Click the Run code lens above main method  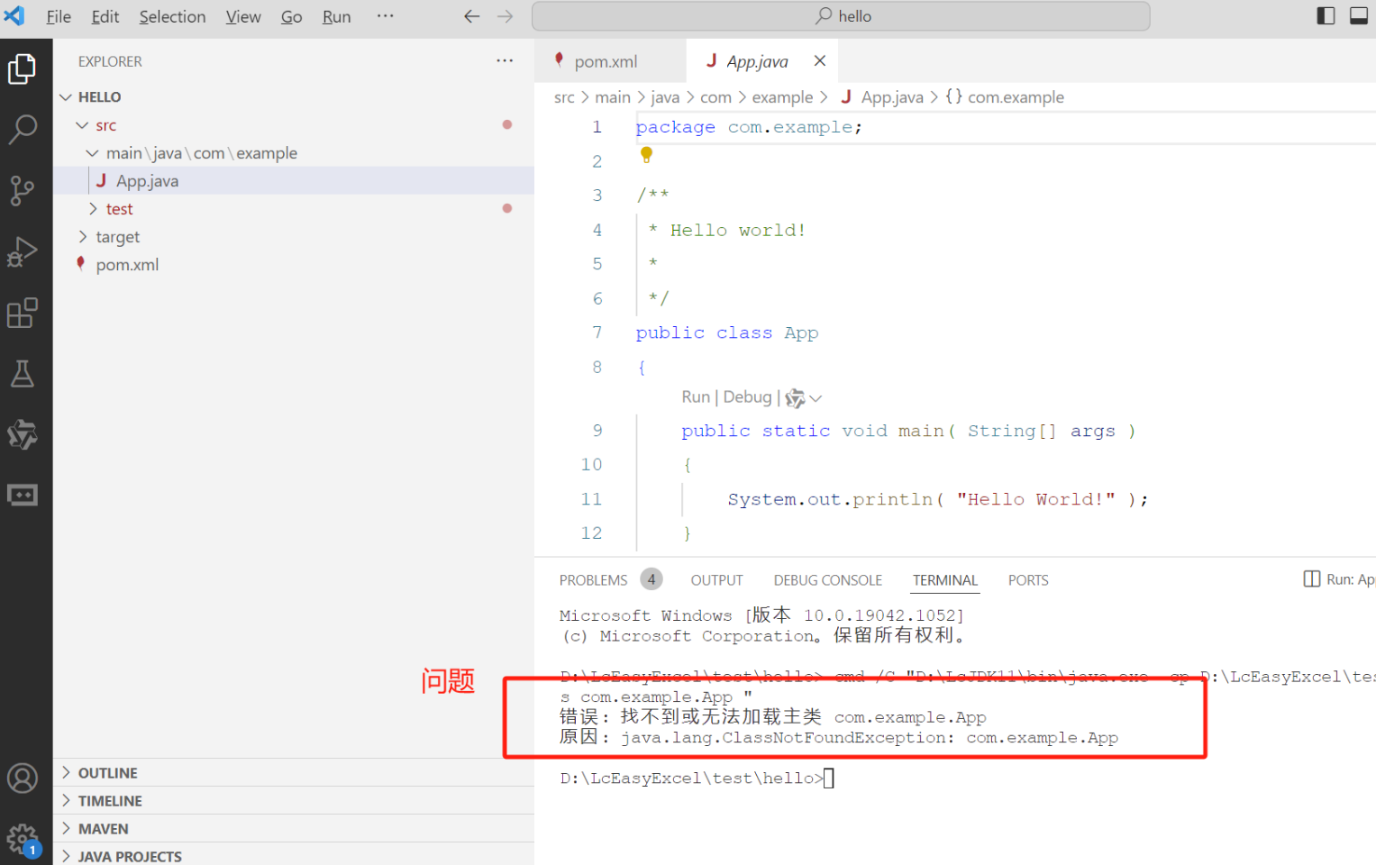[x=695, y=396]
